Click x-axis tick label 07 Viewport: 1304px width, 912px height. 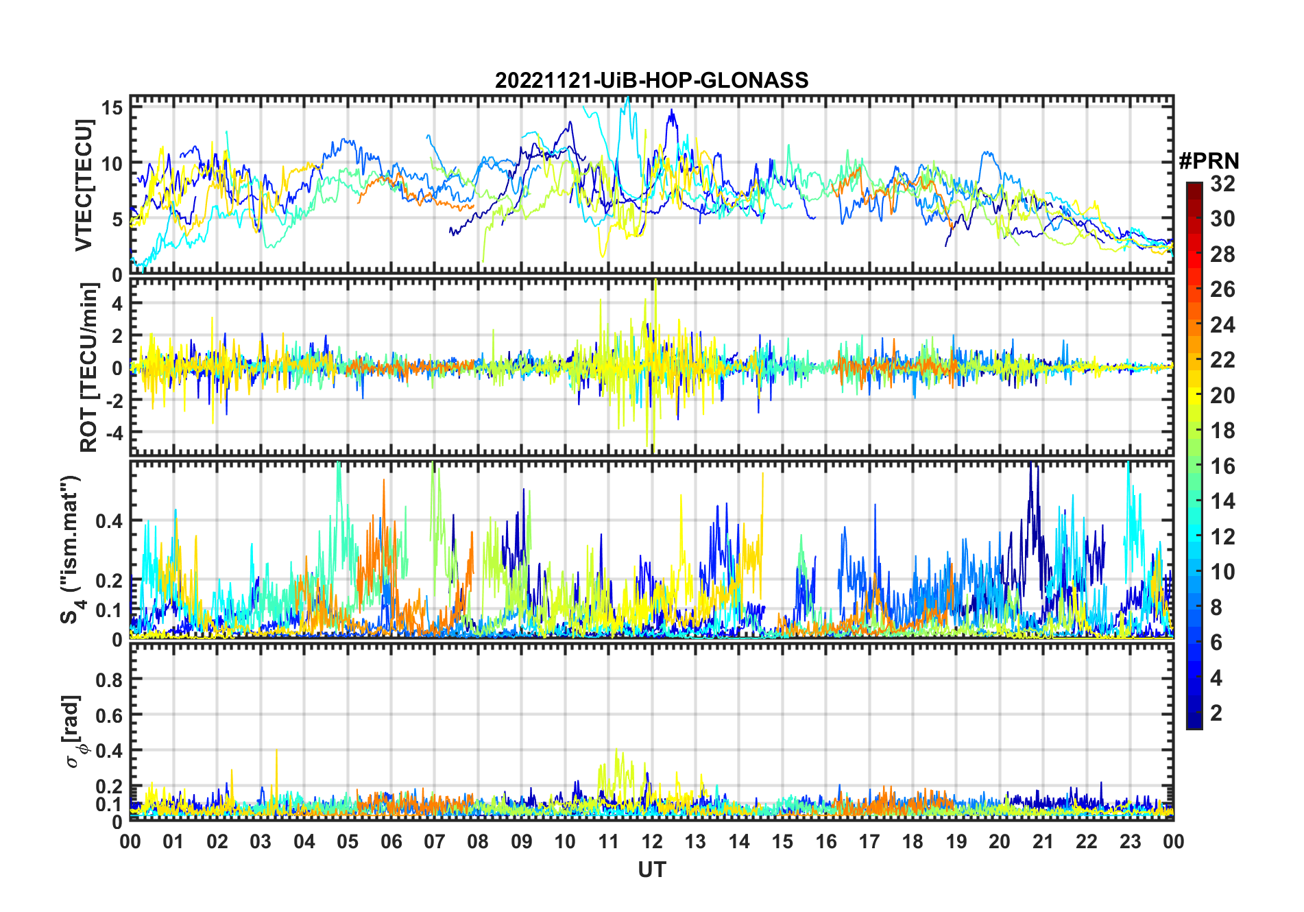435,842
